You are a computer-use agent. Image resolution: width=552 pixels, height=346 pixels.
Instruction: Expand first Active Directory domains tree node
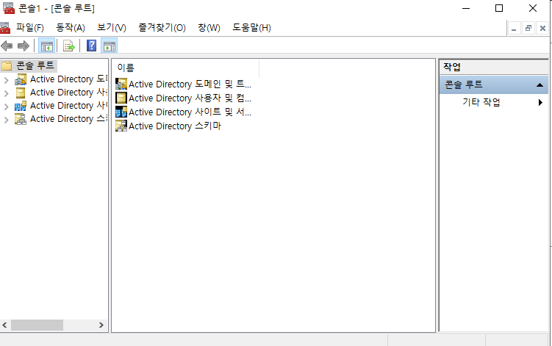click(6, 80)
